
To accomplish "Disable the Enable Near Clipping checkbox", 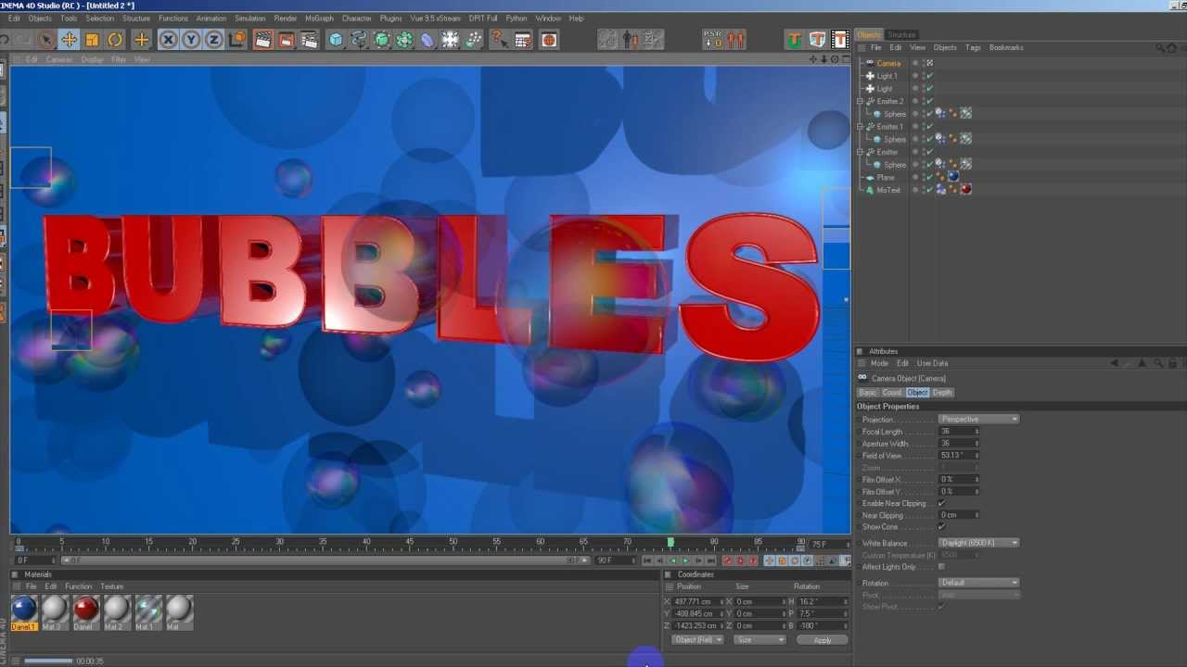I will pyautogui.click(x=941, y=503).
